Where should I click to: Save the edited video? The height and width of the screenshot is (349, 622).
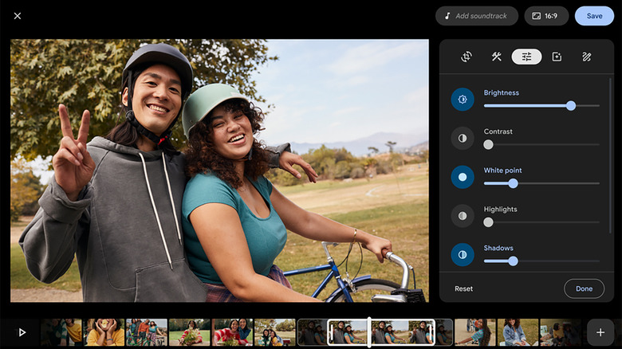point(594,16)
